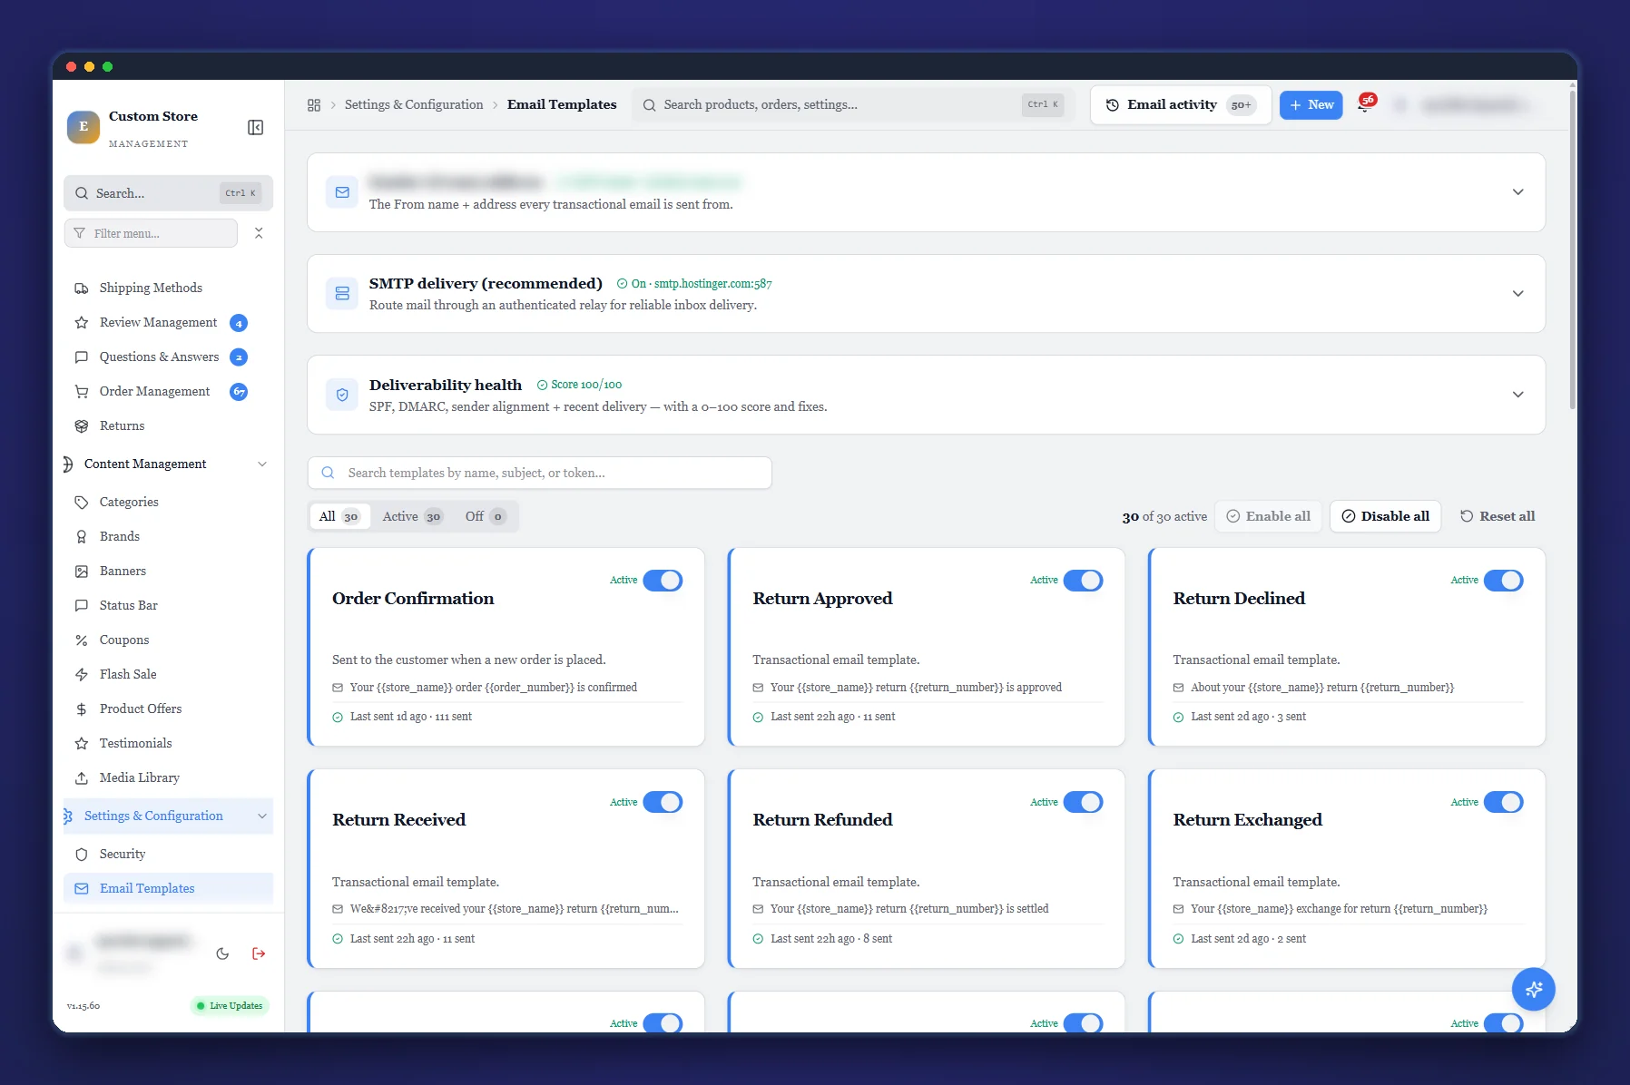Toggle dark mode moon icon
This screenshot has width=1630, height=1085.
click(x=222, y=953)
